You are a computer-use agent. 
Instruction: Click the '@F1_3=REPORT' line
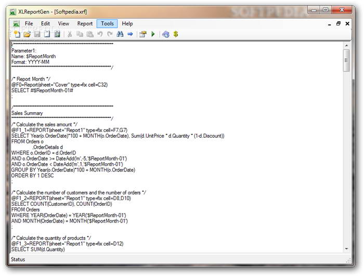pos(67,243)
